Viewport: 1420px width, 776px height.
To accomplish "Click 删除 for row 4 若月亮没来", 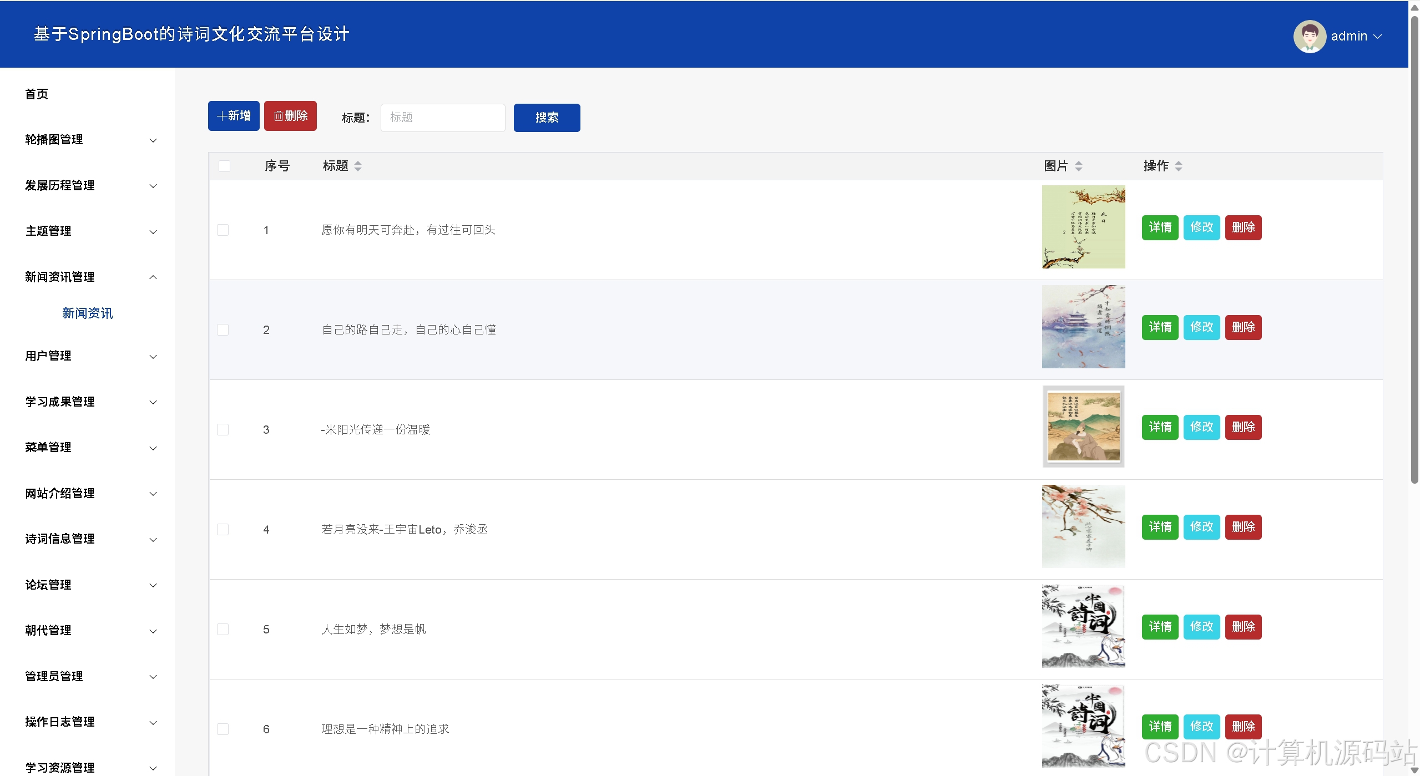I will click(x=1243, y=527).
